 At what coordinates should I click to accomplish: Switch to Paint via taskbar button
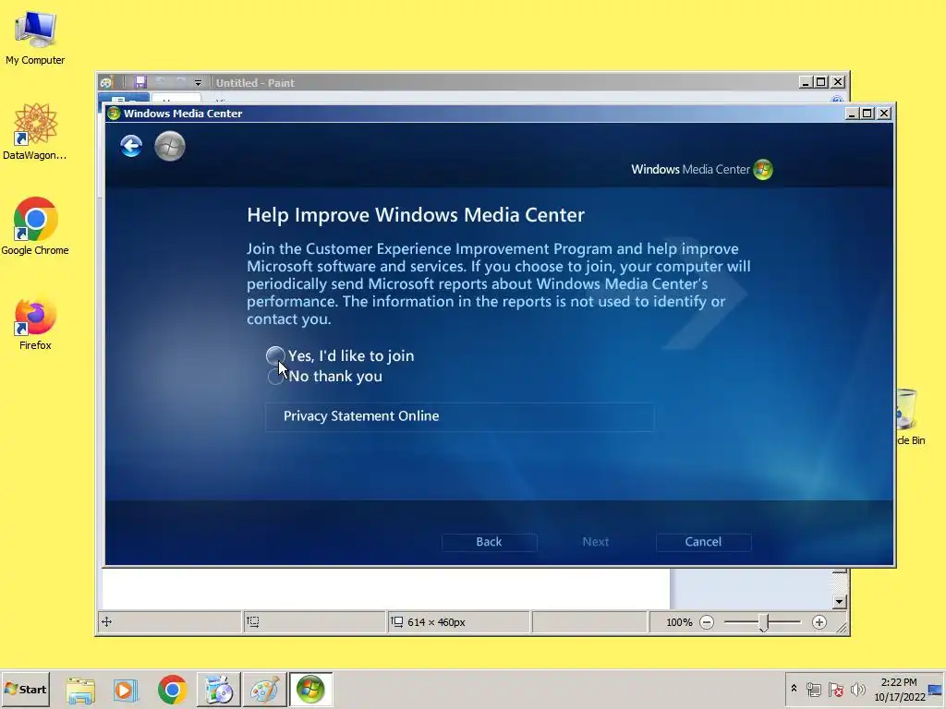(265, 690)
